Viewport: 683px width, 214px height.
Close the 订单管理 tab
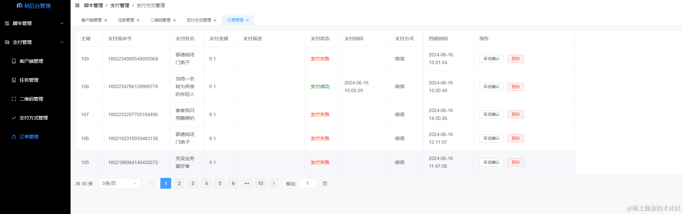pos(247,20)
